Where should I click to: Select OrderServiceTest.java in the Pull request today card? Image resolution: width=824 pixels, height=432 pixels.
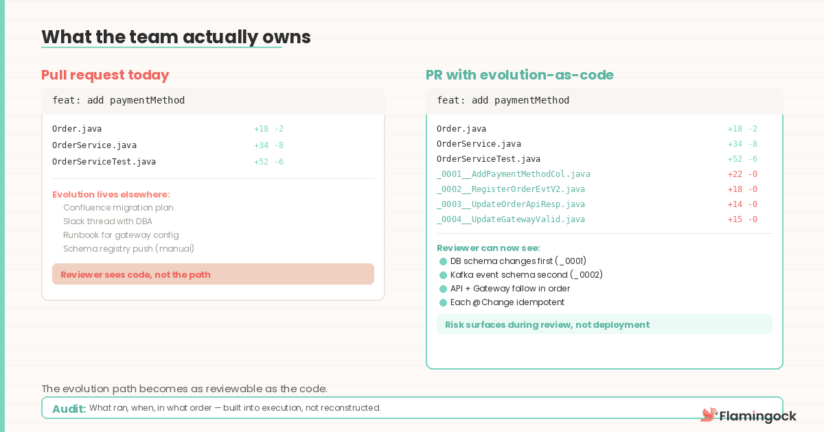tap(104, 162)
